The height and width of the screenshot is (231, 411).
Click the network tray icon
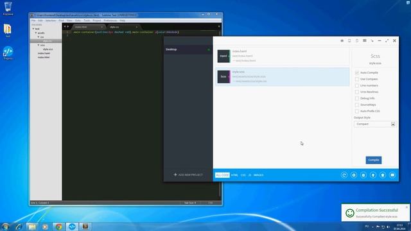click(x=383, y=227)
